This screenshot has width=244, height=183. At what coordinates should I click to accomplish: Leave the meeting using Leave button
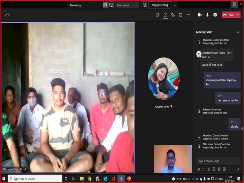pyautogui.click(x=229, y=15)
